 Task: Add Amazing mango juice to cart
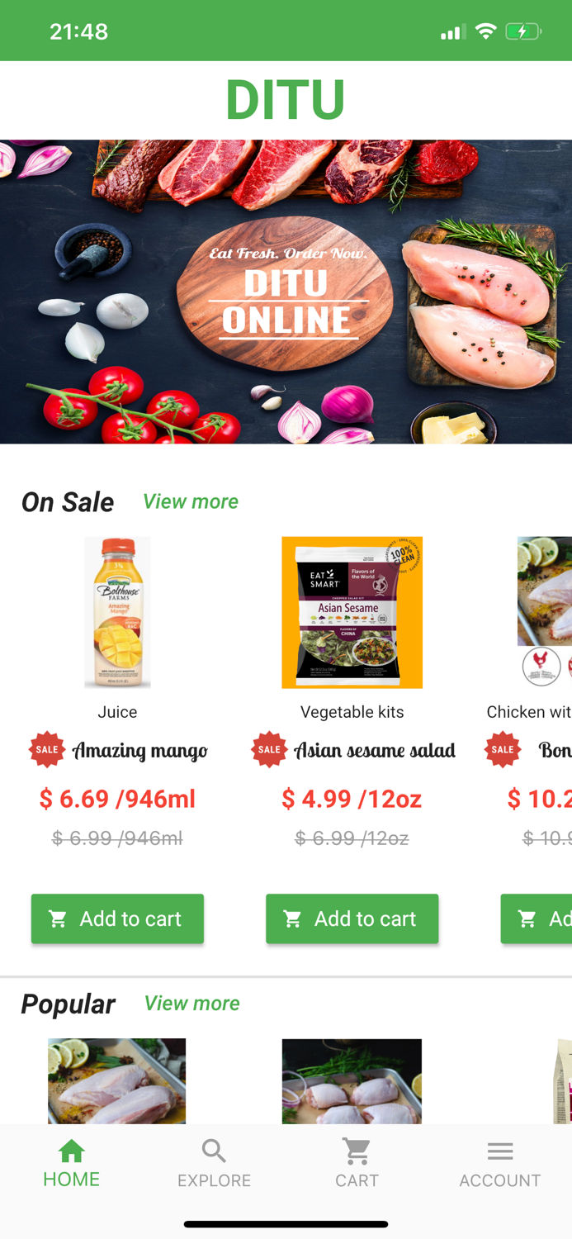[117, 919]
